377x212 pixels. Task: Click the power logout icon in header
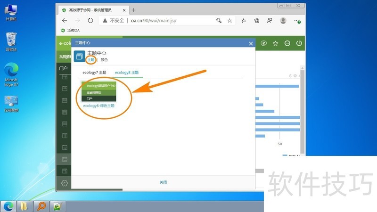[299, 43]
